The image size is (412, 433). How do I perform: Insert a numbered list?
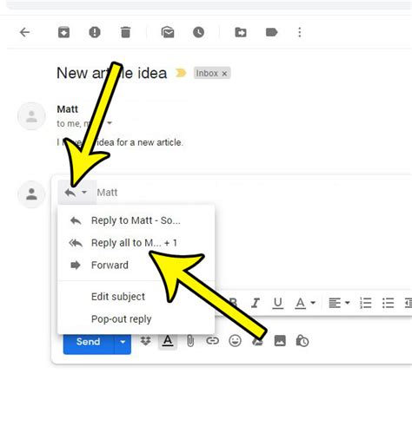(x=365, y=303)
